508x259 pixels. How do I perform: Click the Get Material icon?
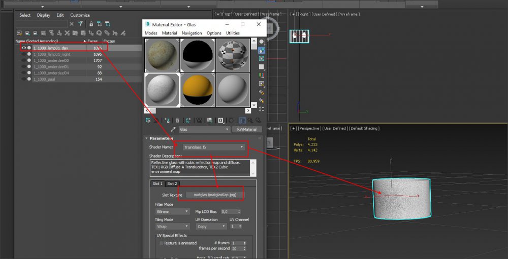[x=148, y=120]
